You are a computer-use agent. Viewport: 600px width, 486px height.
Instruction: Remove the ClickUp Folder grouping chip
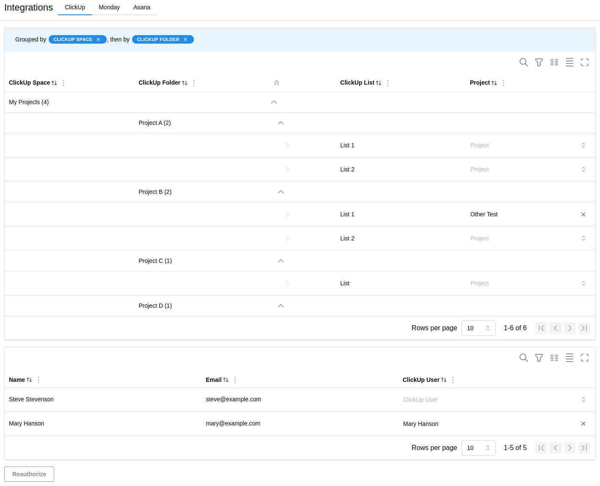click(x=185, y=39)
